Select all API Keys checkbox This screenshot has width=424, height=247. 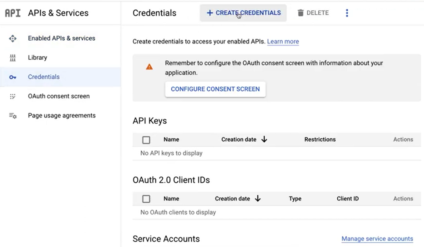point(146,140)
